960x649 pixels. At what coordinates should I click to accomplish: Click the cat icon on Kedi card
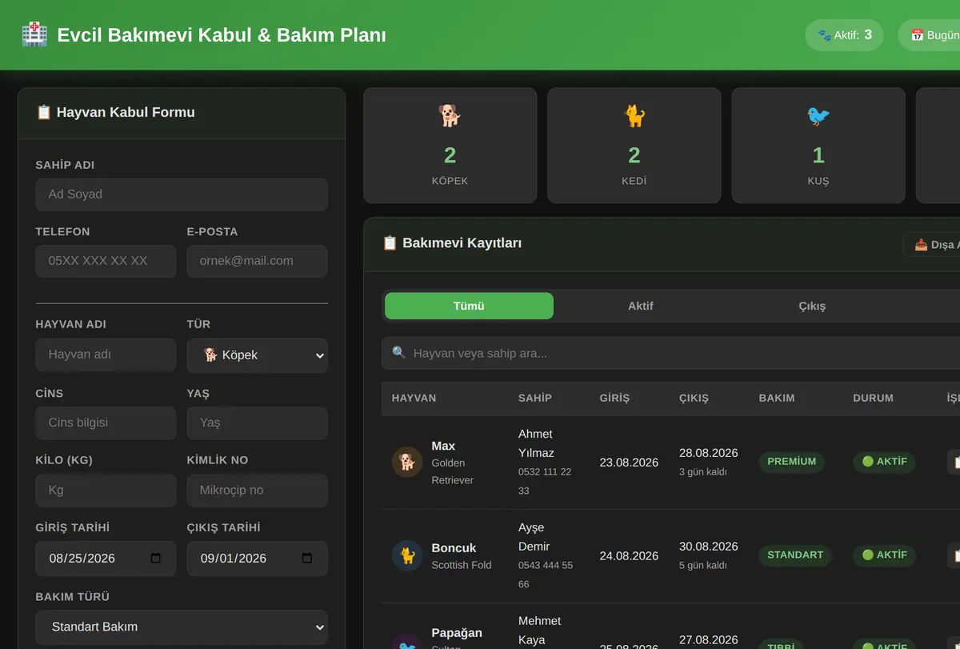click(634, 116)
